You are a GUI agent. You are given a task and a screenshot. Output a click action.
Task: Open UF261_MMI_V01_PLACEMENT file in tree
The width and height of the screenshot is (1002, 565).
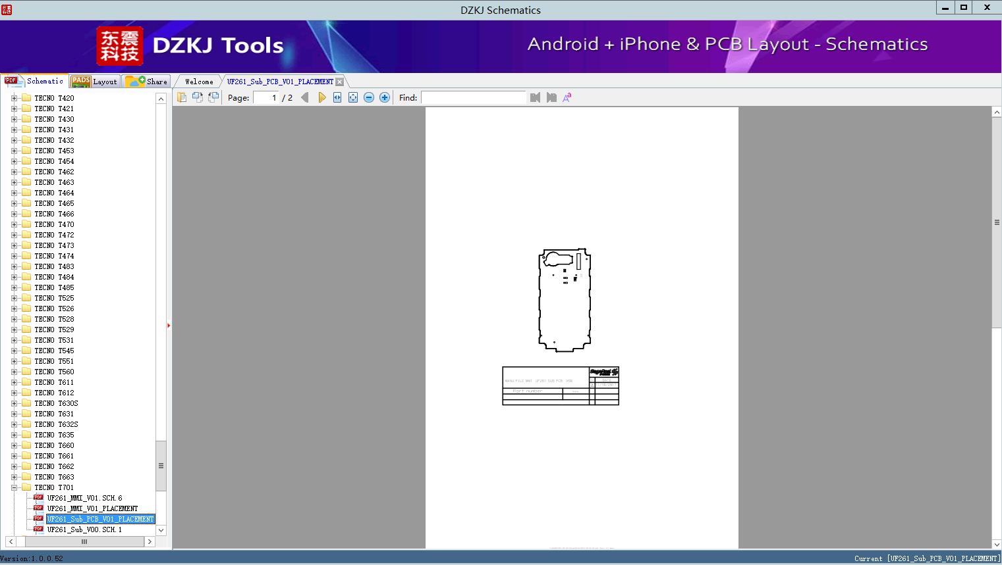coord(92,508)
